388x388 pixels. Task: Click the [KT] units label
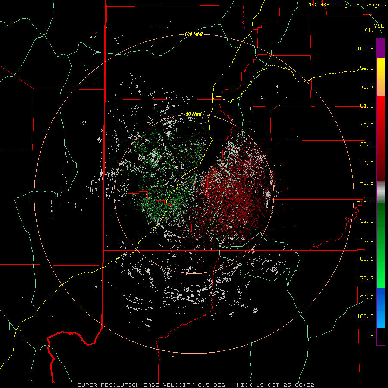(368, 30)
